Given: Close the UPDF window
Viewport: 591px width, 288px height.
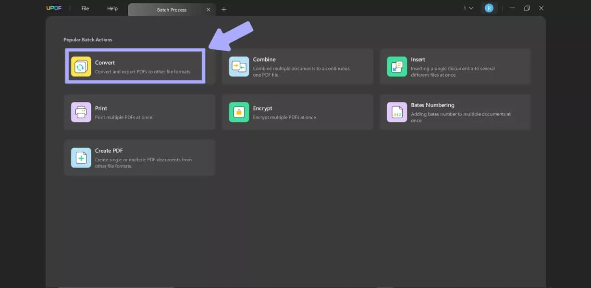Looking at the screenshot, I should [542, 8].
